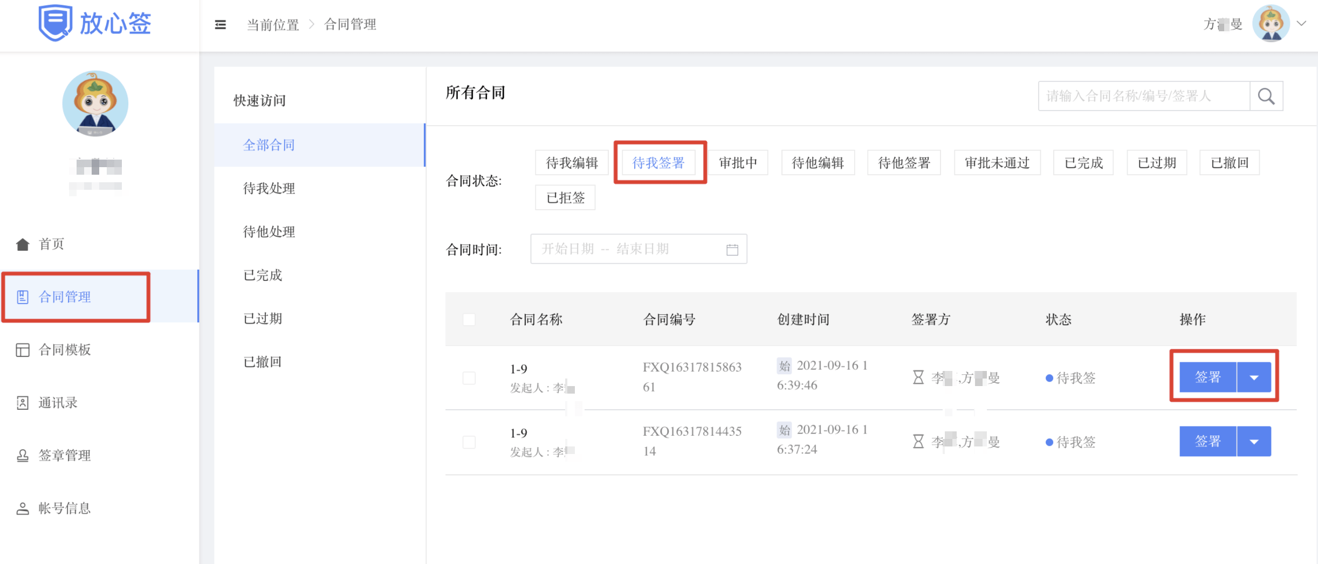Click the 签章管理 stamp icon
The width and height of the screenshot is (1318, 564).
pos(22,456)
